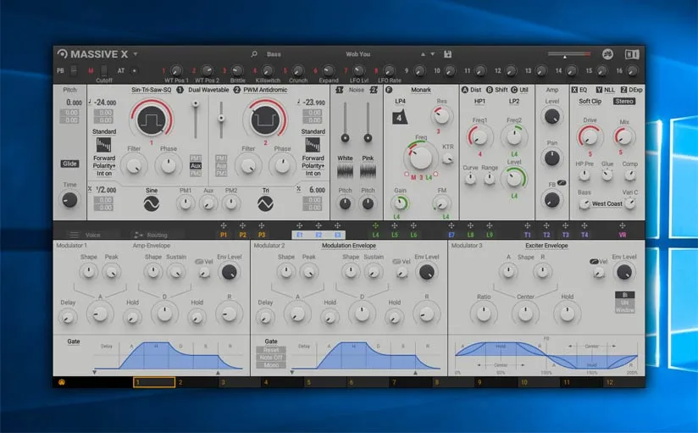698x433 pixels.
Task: Step to the next preset with up arrow
Action: (423, 54)
